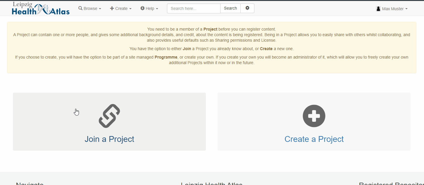Image resolution: width=424 pixels, height=185 pixels.
Task: Expand the Create dropdown caret in navbar
Action: pyautogui.click(x=130, y=9)
